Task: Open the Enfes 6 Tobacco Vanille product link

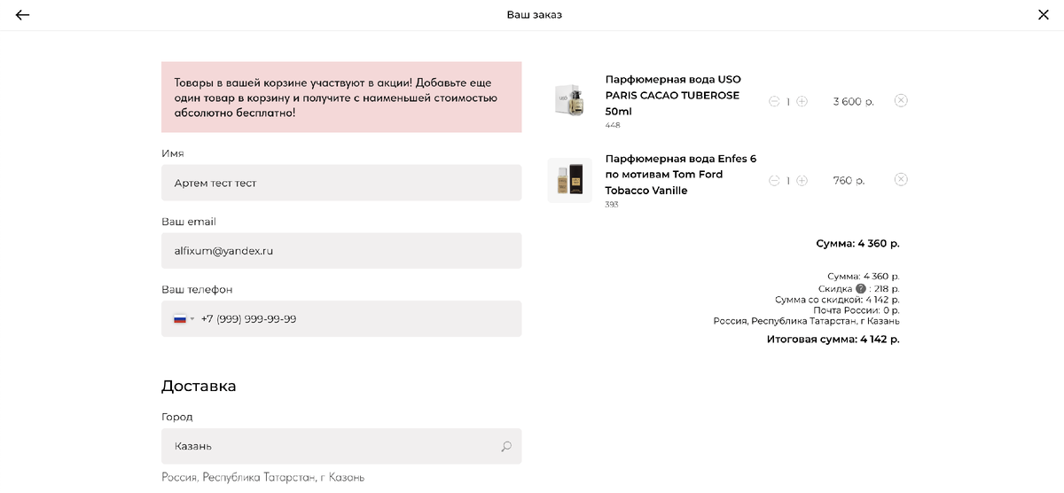Action: coord(680,174)
